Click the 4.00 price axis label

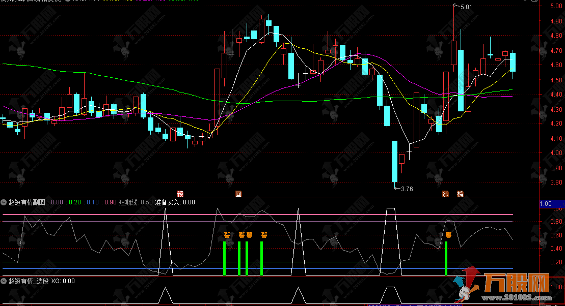pyautogui.click(x=556, y=153)
